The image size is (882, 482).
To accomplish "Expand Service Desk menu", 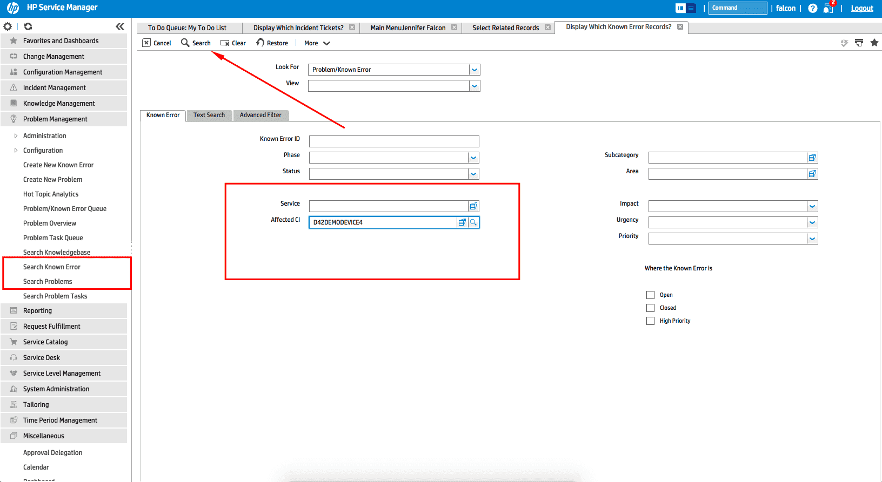I will point(64,357).
